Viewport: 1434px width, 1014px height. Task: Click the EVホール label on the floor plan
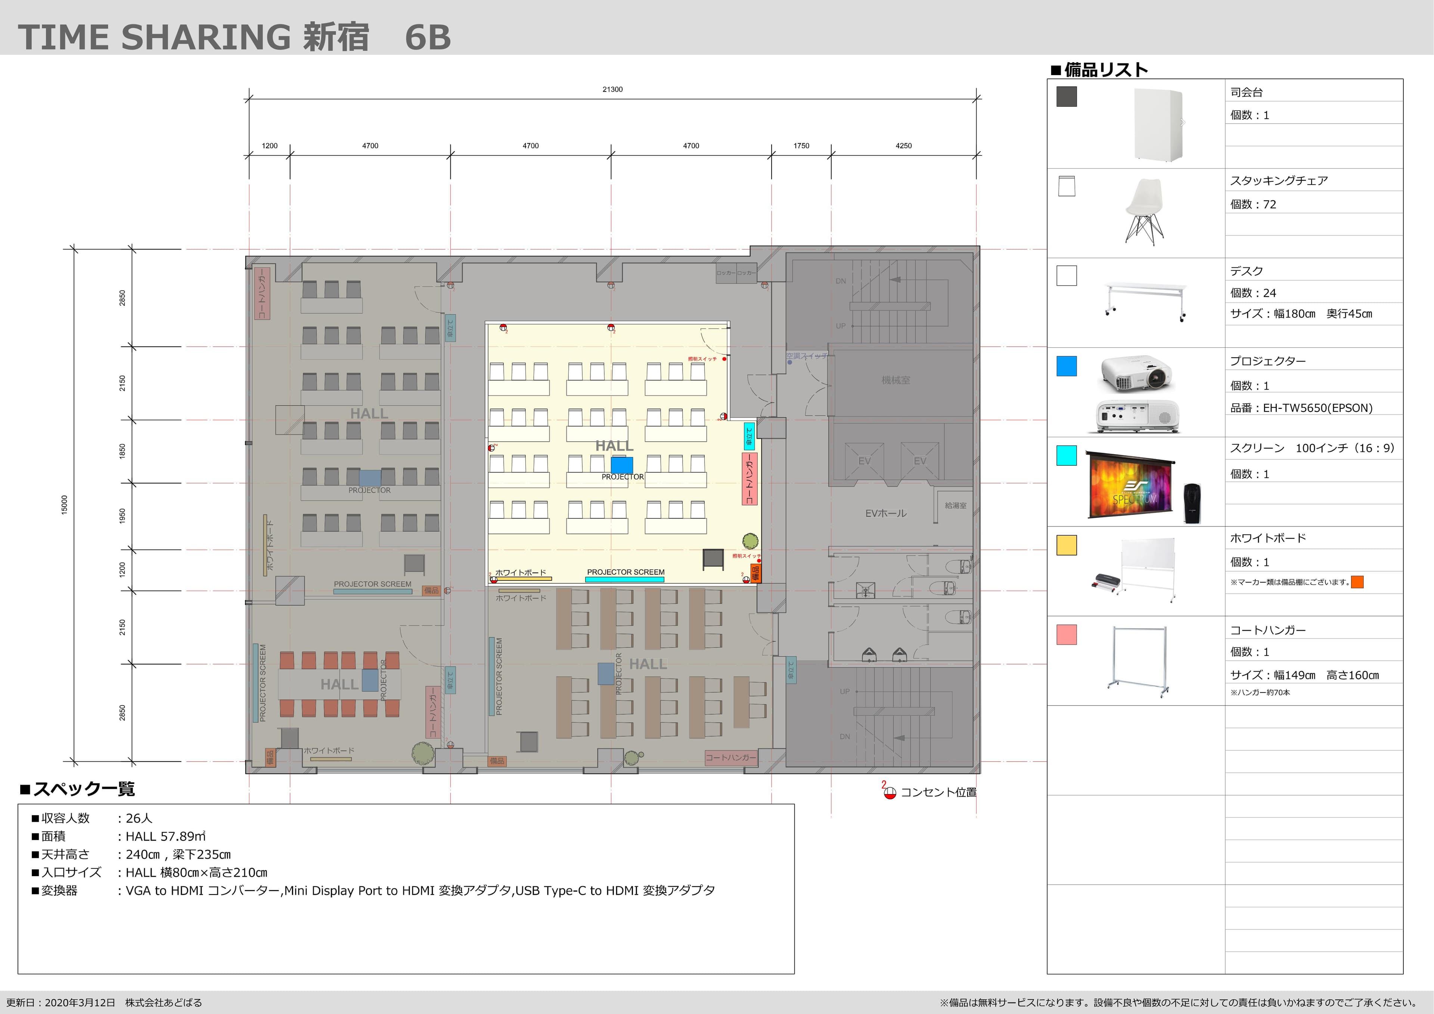886,514
